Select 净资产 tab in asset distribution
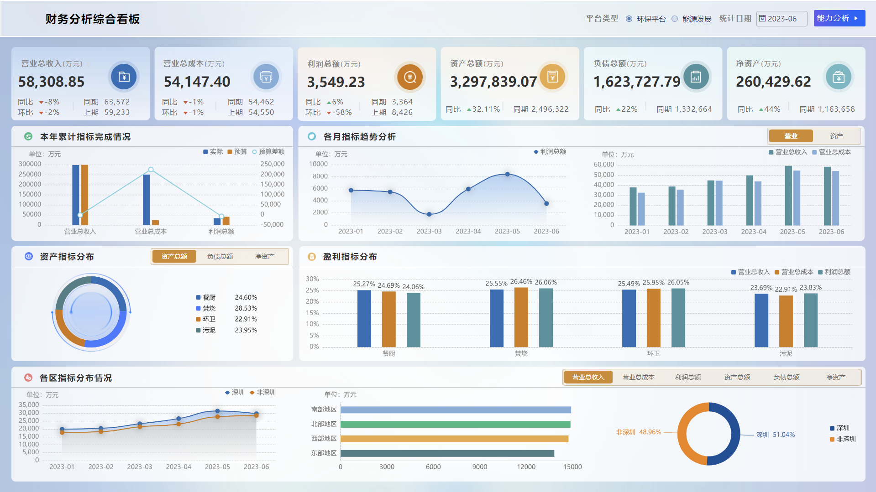Viewport: 876px width, 492px height. (265, 256)
